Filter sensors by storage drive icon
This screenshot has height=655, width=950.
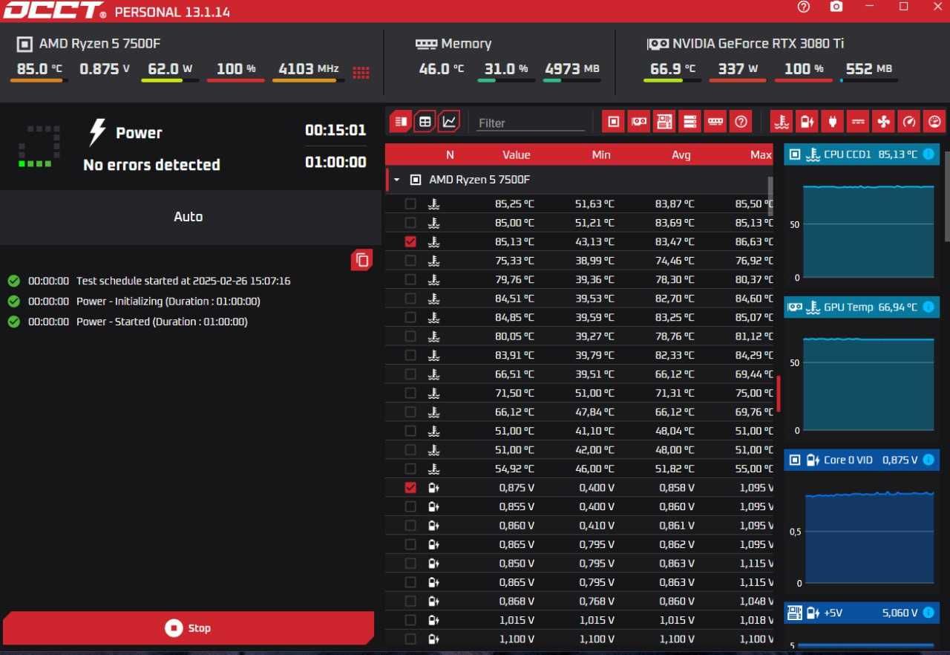(689, 122)
